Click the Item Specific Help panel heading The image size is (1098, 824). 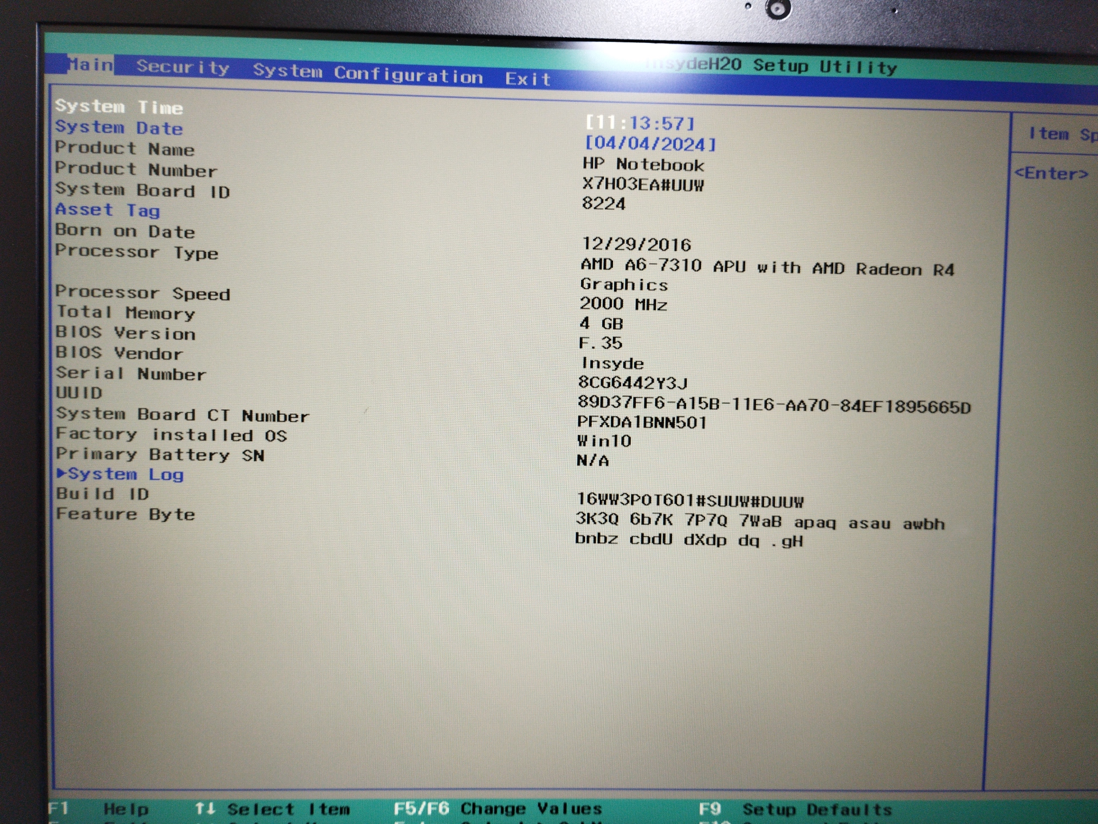pyautogui.click(x=1063, y=134)
